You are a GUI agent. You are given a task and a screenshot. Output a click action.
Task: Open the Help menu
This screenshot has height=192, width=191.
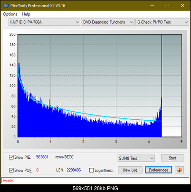(x=26, y=14)
